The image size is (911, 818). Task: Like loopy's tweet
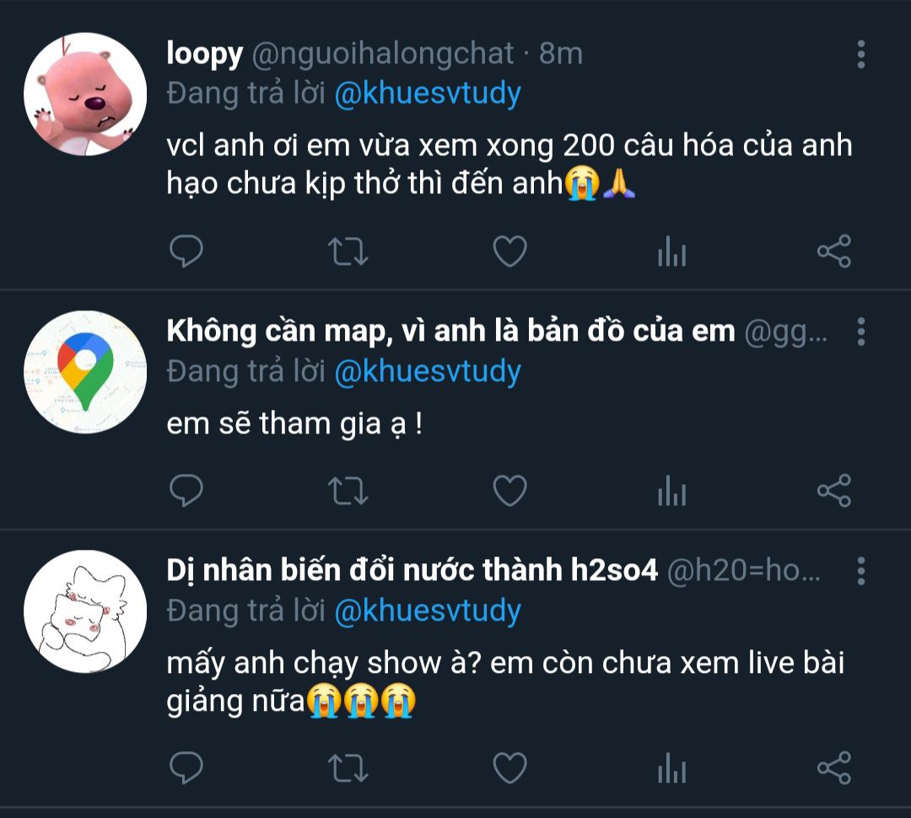point(509,251)
